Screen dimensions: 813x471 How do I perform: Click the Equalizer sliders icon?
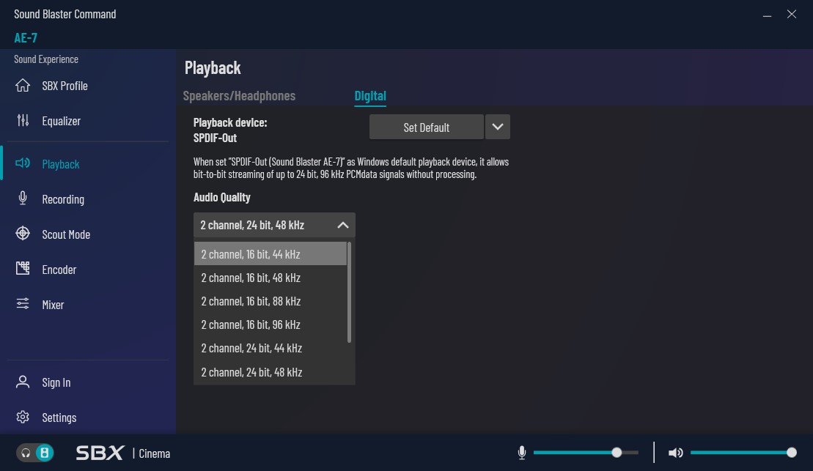[22, 121]
